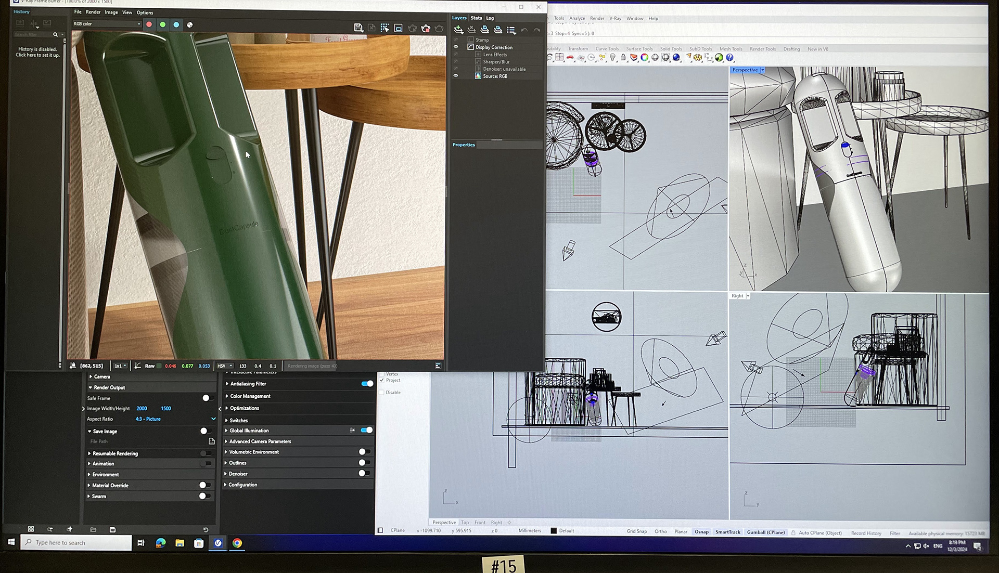Click the create layer icon in Layers panel
Image resolution: width=999 pixels, height=573 pixels.
pos(458,30)
